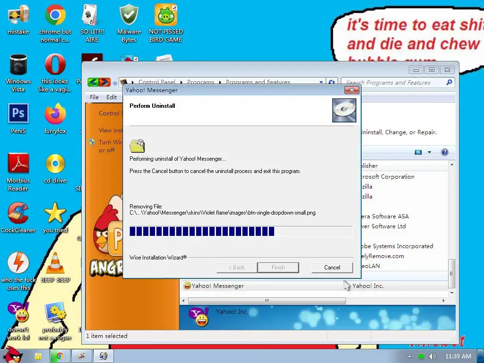Click the vertical scrollbar down arrow
Screen dimensions: 484x363
452,293
